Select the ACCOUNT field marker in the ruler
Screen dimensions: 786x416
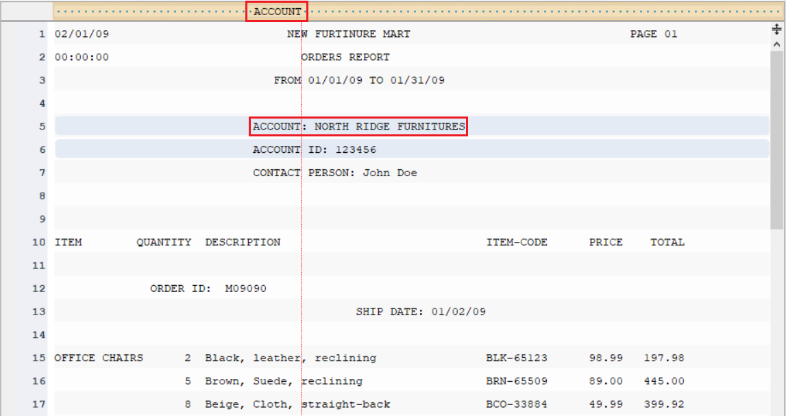coord(277,12)
